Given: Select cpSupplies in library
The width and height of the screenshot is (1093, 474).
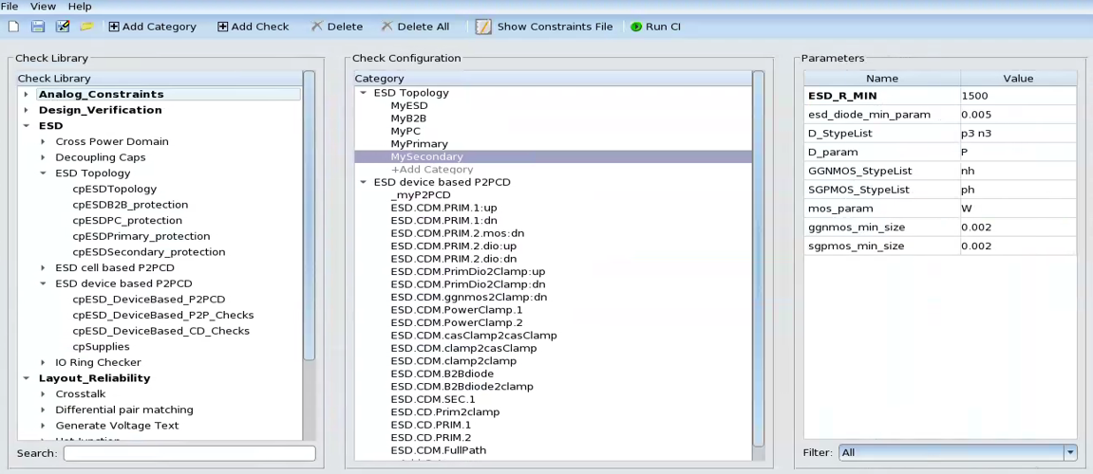Looking at the screenshot, I should pos(101,347).
